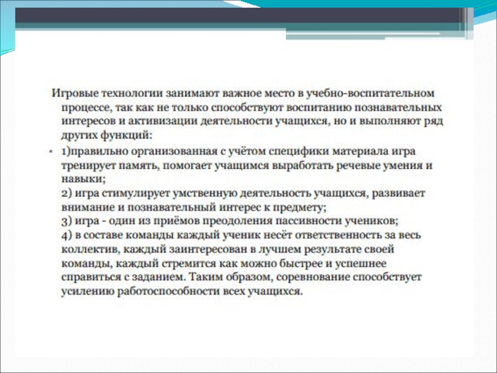Click the line starting "внимание и познавательный"
Screen dimensions: 497x373
click(x=194, y=207)
